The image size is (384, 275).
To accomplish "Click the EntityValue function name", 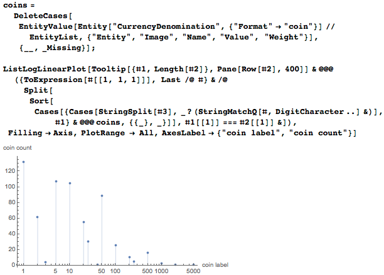I will click(x=46, y=26).
